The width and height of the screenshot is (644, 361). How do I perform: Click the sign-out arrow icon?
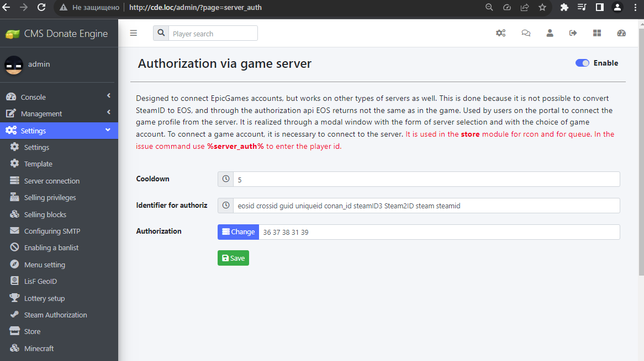coord(573,33)
